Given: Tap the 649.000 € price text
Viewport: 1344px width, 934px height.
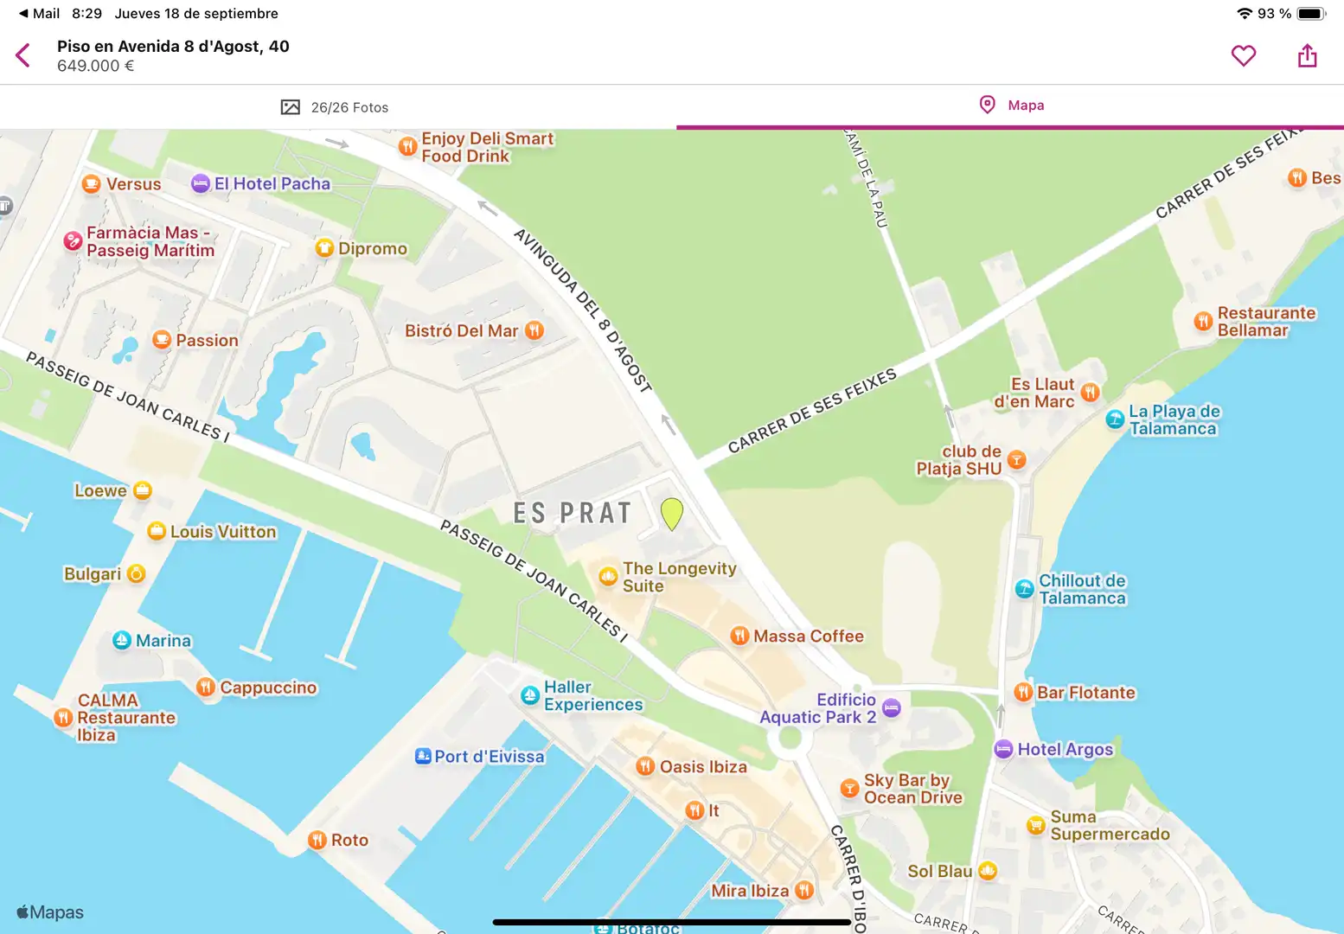Looking at the screenshot, I should pos(96,67).
